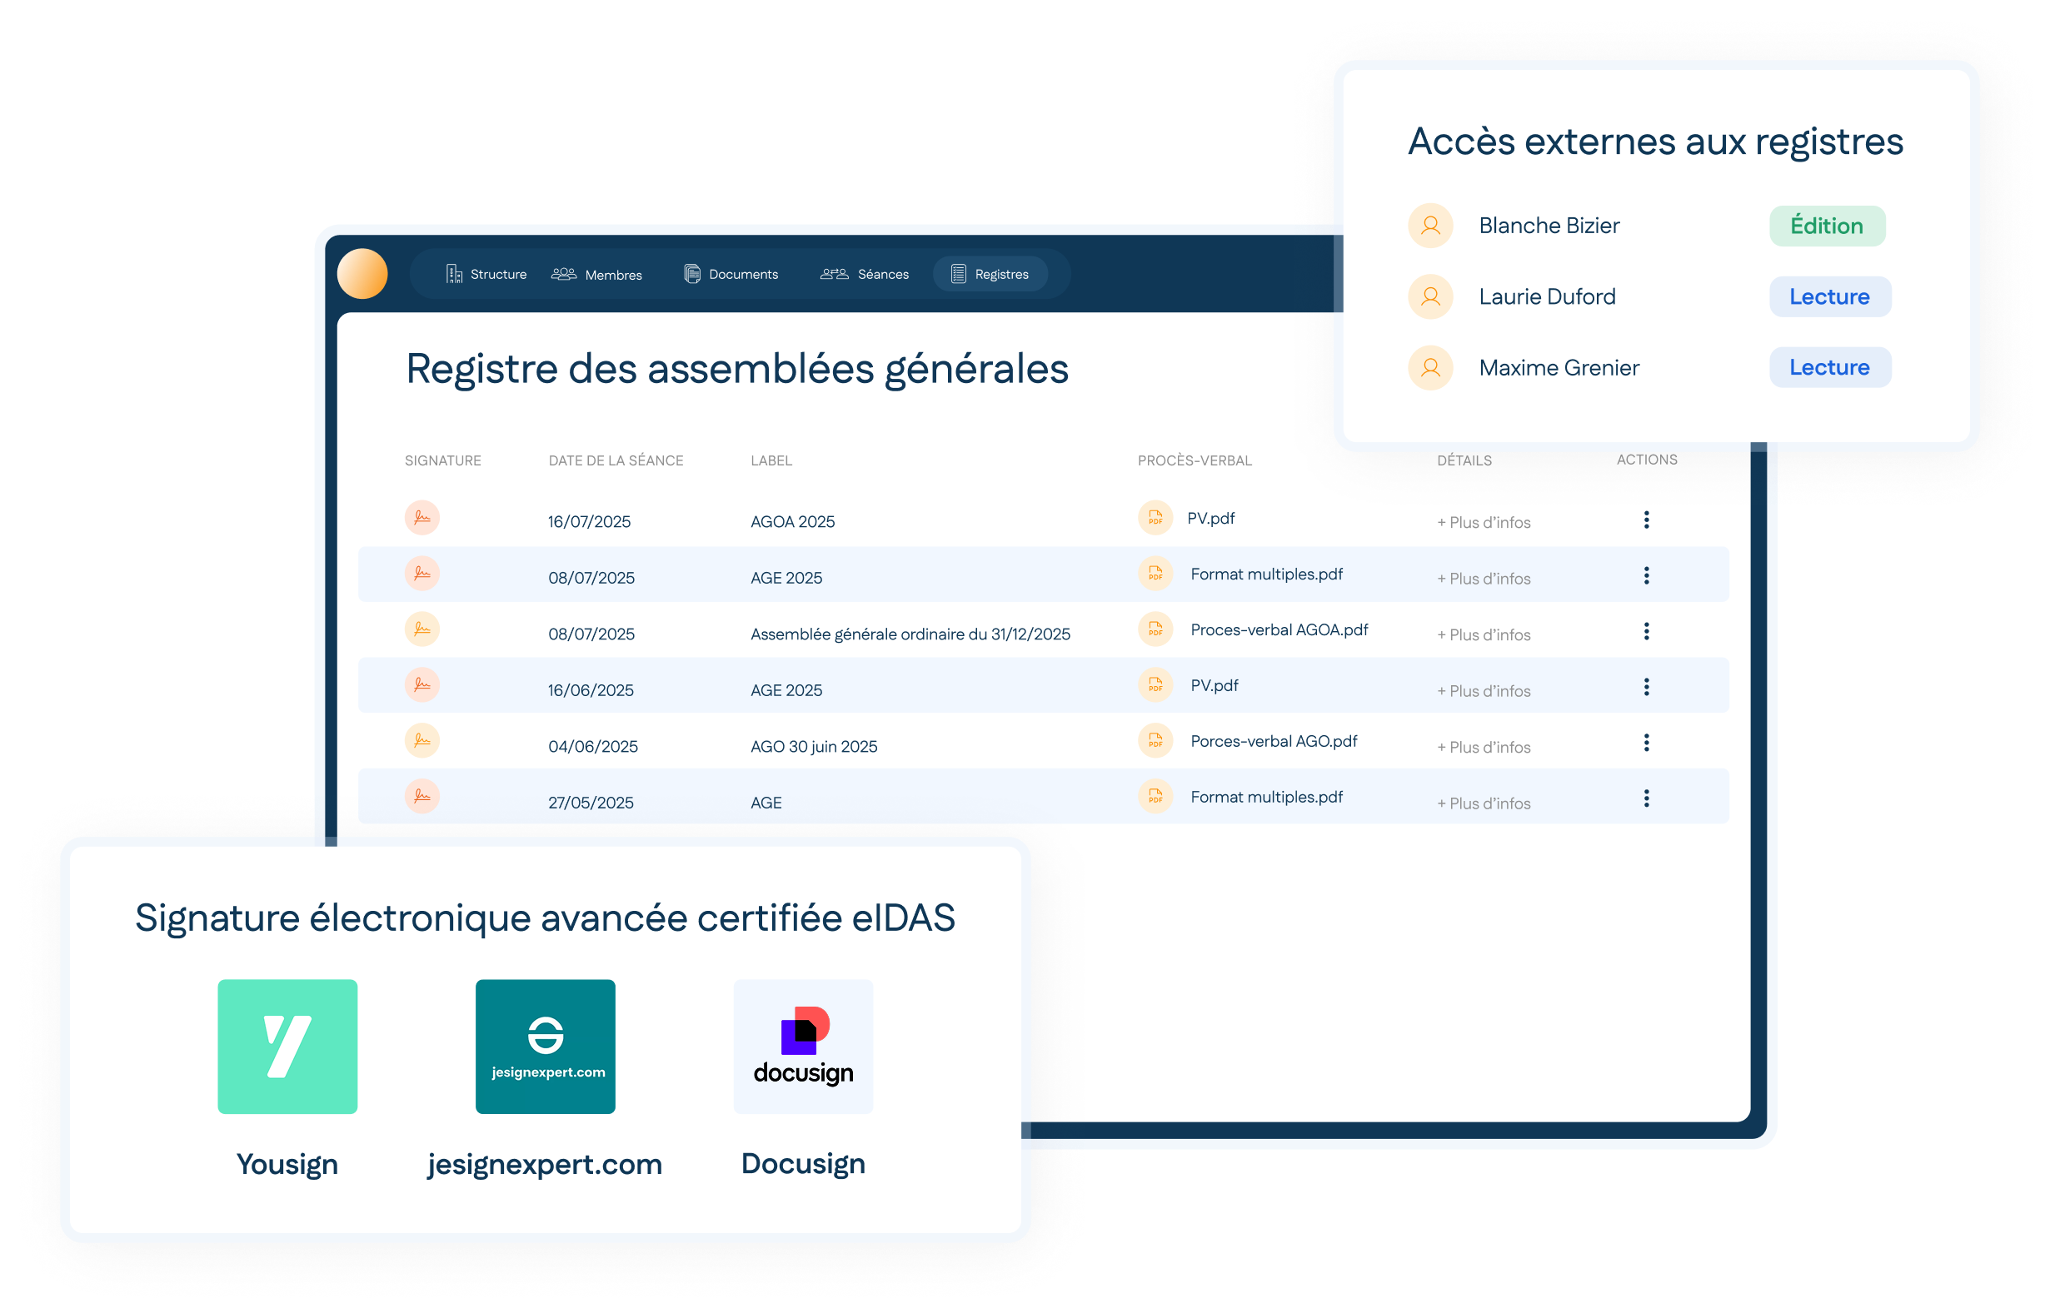Open the Documents tab
2050x1313 pixels.
[x=731, y=274]
